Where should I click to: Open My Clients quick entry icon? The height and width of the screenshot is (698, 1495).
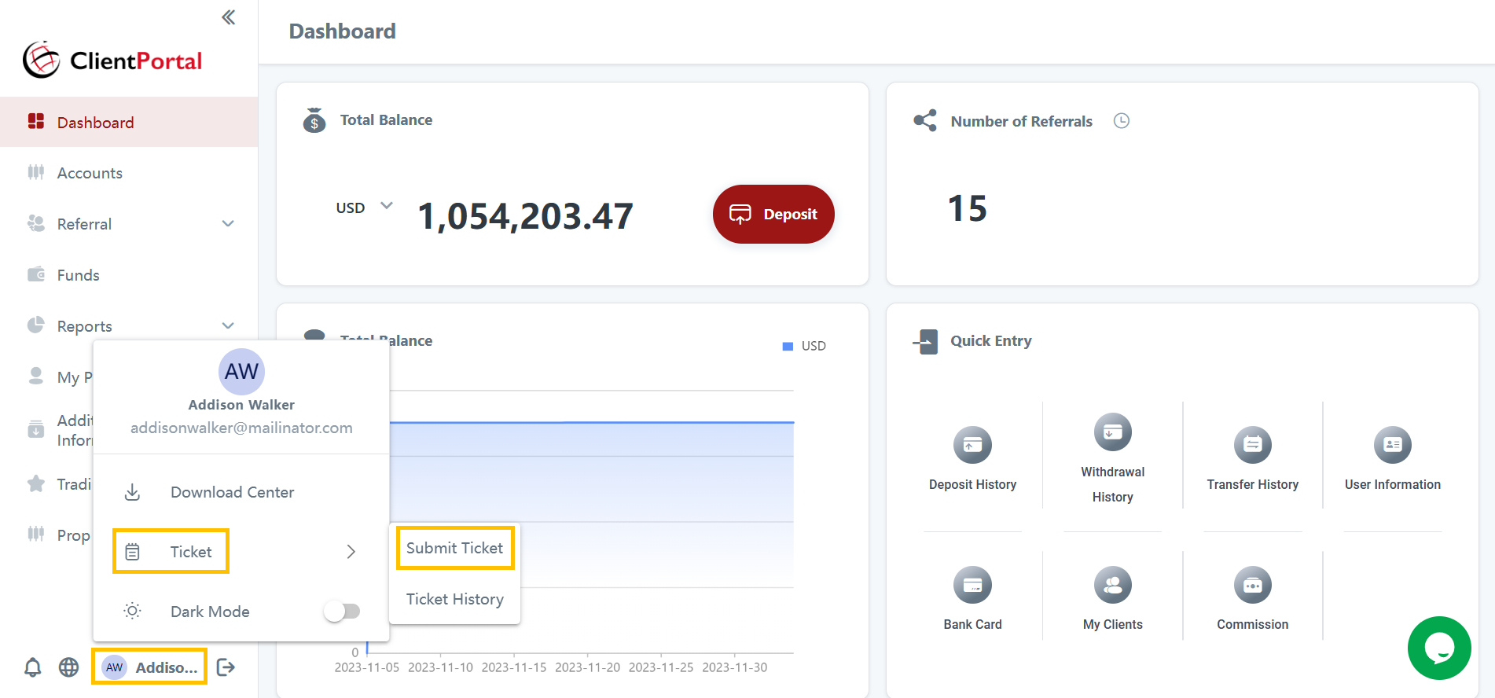[1112, 586]
